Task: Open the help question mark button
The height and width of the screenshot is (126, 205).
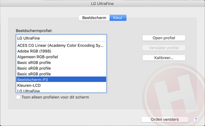Action: 196,120
